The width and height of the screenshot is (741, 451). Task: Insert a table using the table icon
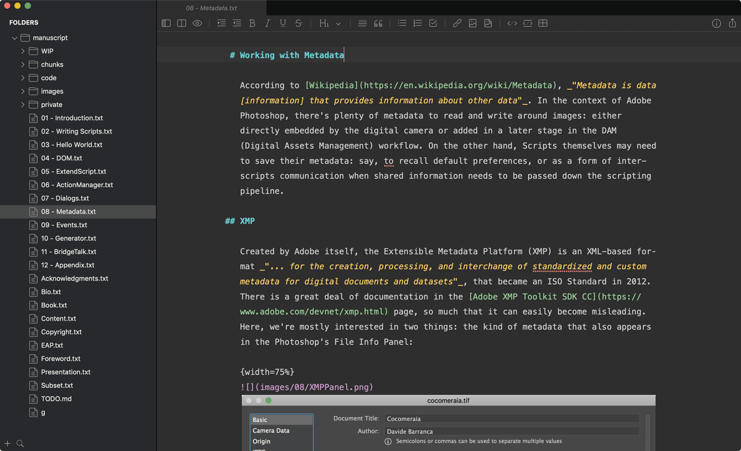pyautogui.click(x=543, y=23)
